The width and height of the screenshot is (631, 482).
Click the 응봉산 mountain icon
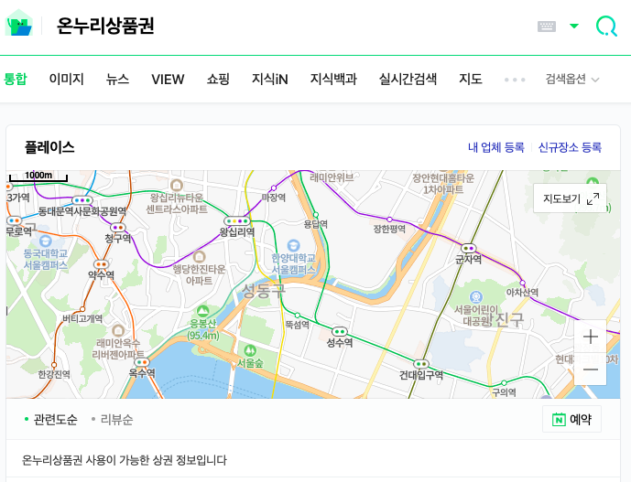(x=202, y=311)
